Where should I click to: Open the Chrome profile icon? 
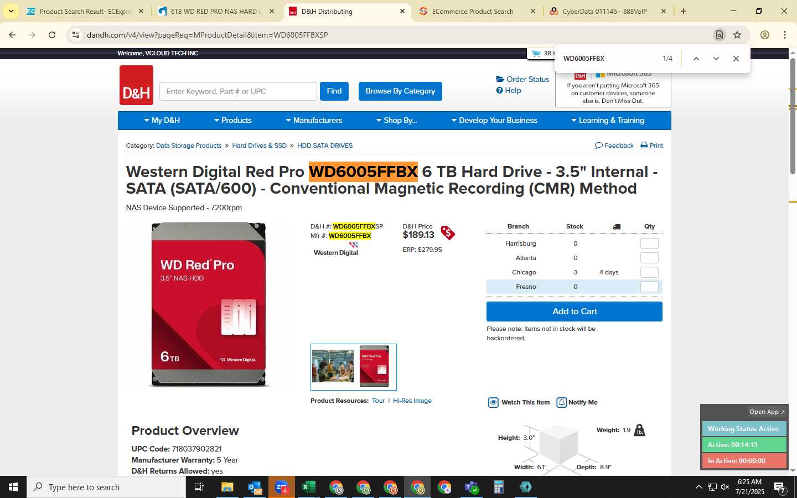pyautogui.click(x=765, y=35)
